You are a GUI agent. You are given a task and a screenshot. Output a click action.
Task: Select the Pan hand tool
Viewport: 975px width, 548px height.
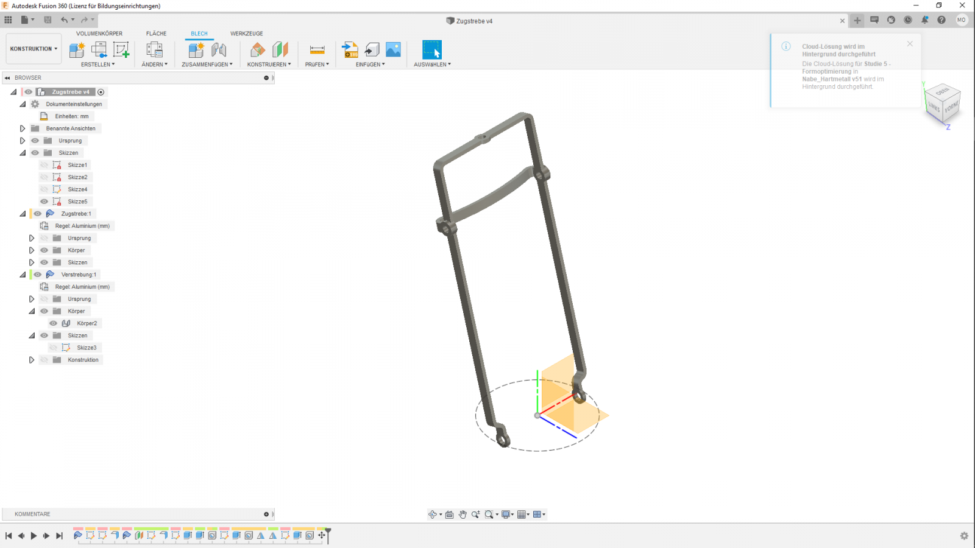tap(463, 515)
